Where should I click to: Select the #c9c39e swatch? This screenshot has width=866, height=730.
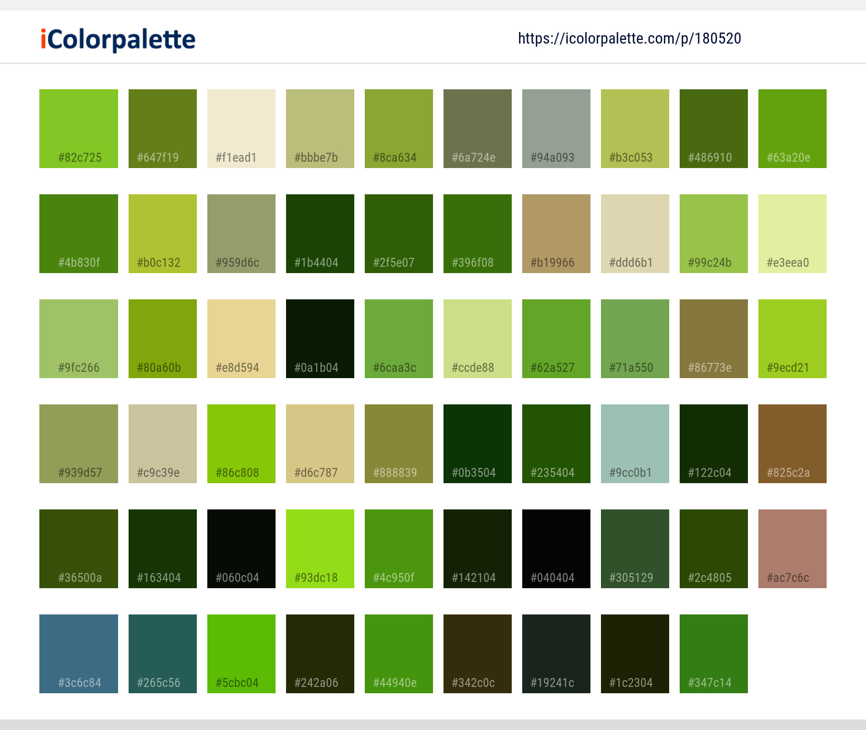pos(163,444)
